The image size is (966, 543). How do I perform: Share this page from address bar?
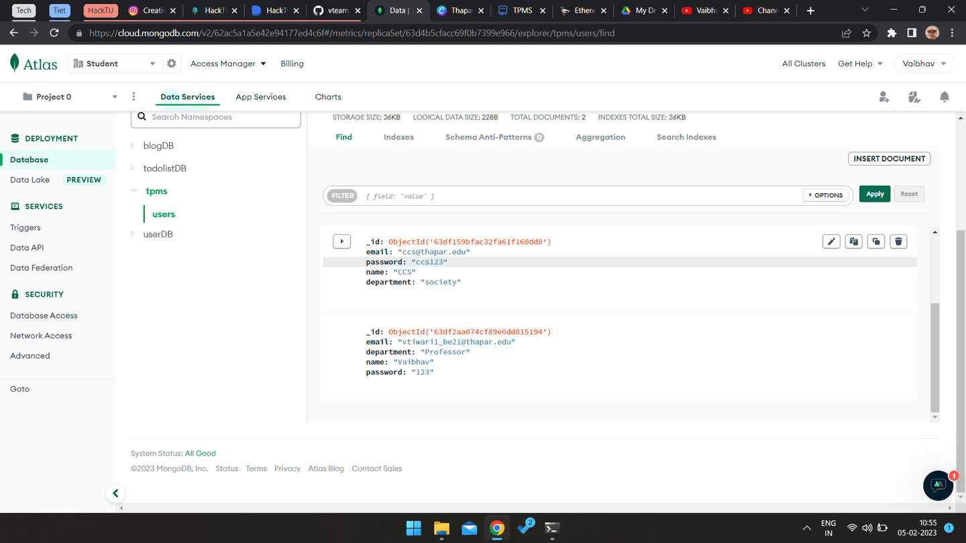(x=847, y=33)
